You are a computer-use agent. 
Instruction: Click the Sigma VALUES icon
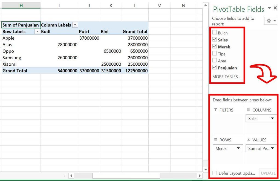(249, 140)
